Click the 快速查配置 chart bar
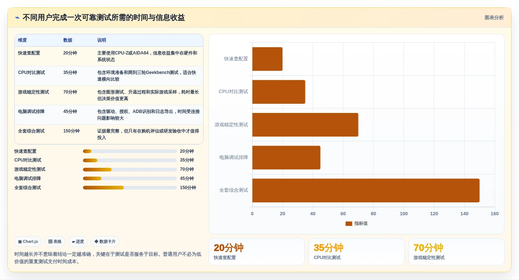Screen dimensions: 519x280 point(267,59)
